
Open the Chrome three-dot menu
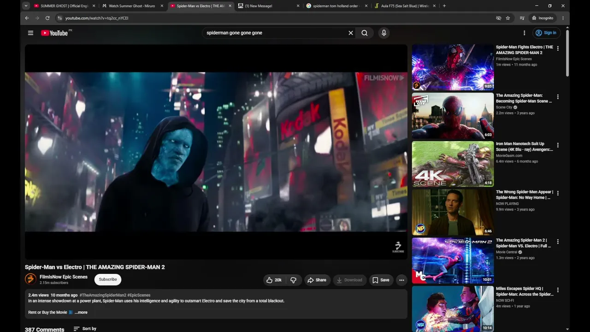(563, 18)
